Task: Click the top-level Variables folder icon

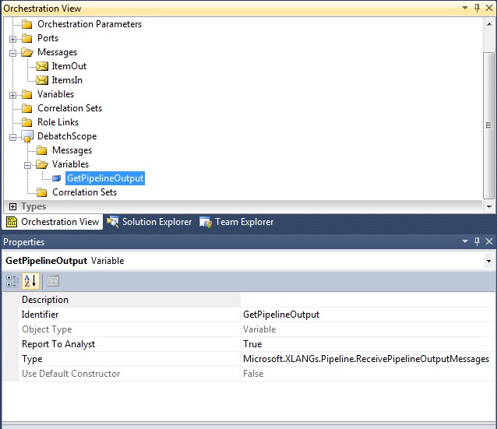Action: pyautogui.click(x=27, y=94)
